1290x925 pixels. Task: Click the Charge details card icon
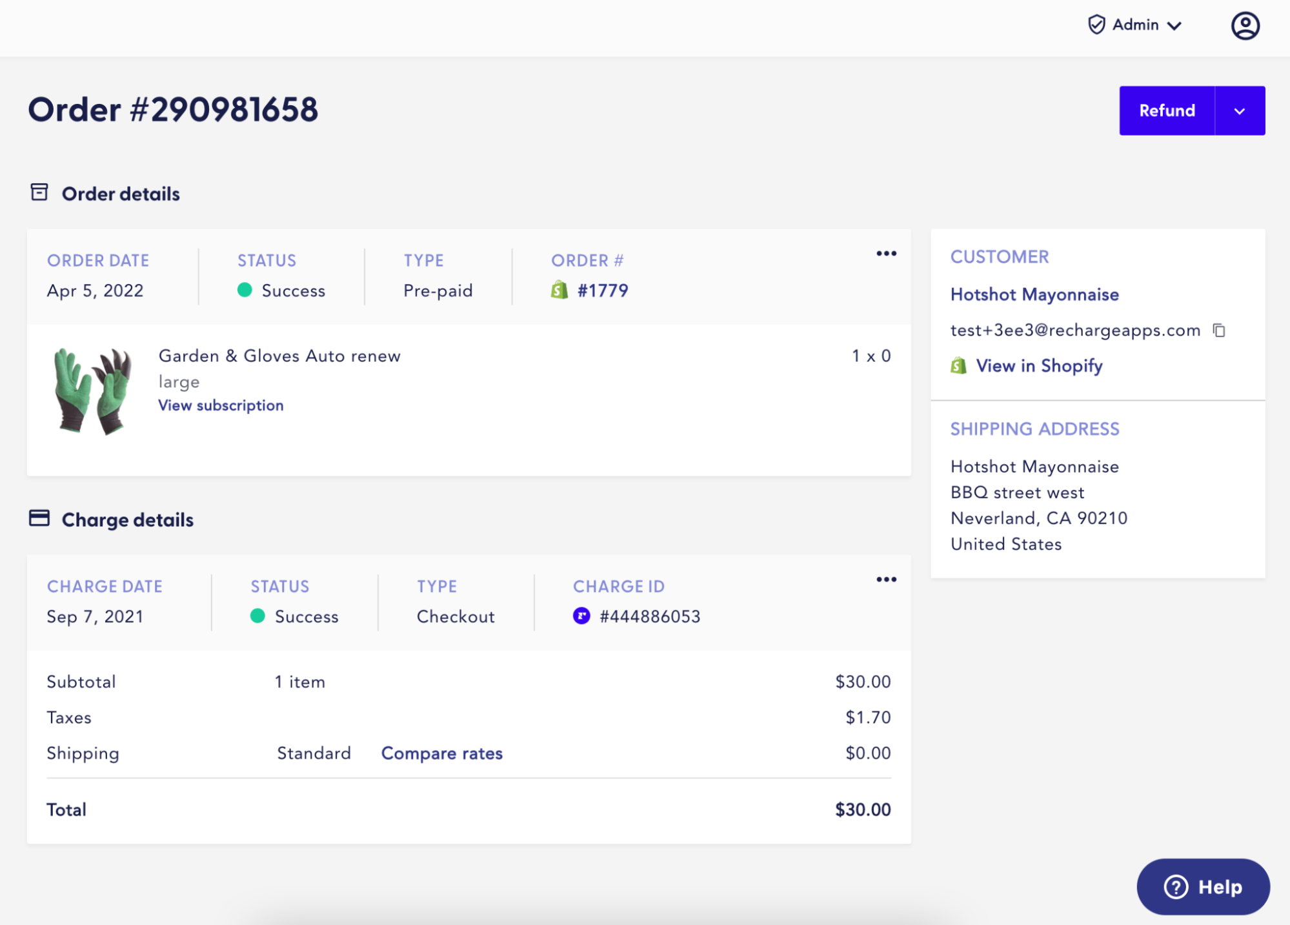point(40,518)
